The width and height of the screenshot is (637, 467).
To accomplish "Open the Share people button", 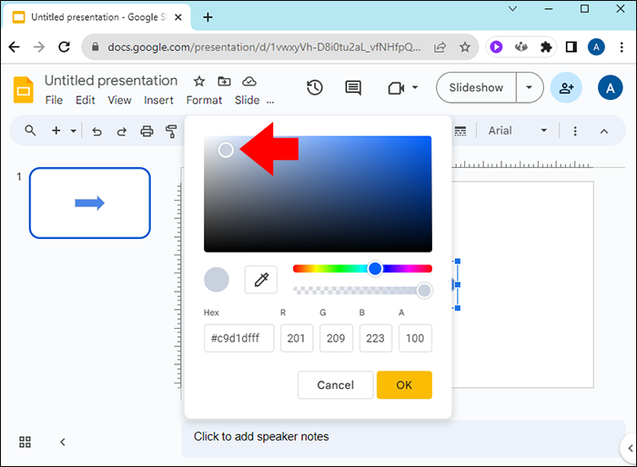I will click(x=566, y=87).
